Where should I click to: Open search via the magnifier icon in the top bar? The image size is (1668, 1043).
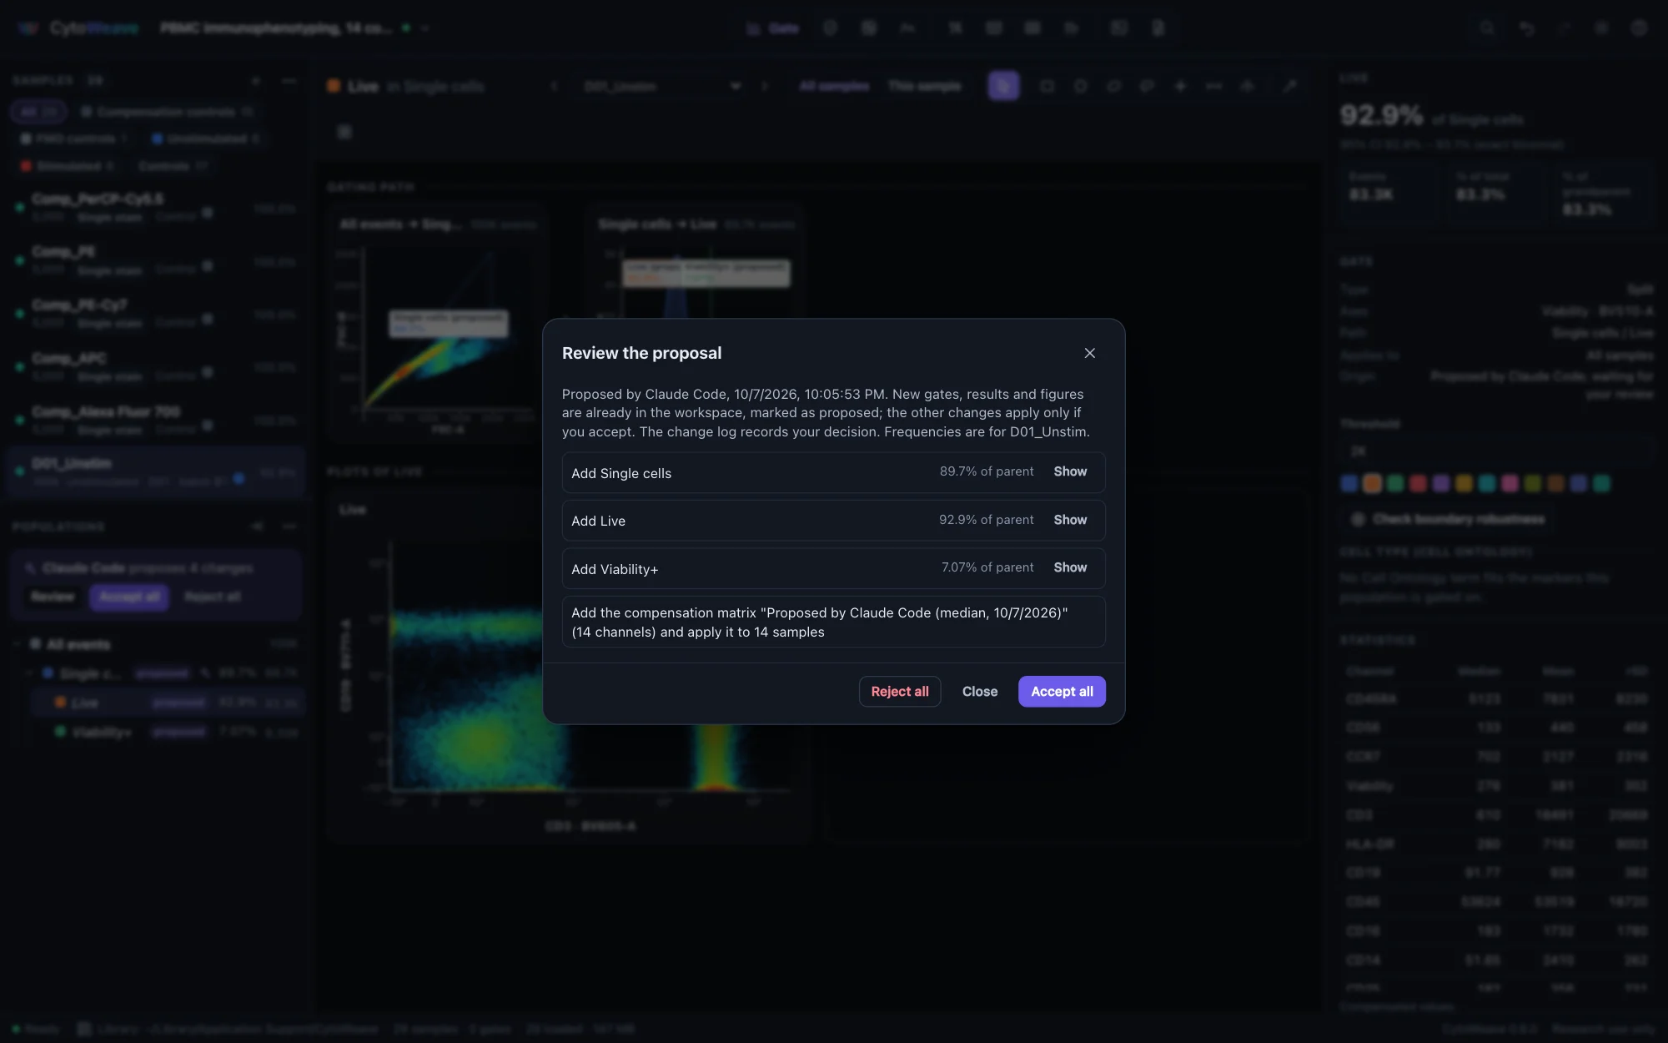click(x=1487, y=28)
